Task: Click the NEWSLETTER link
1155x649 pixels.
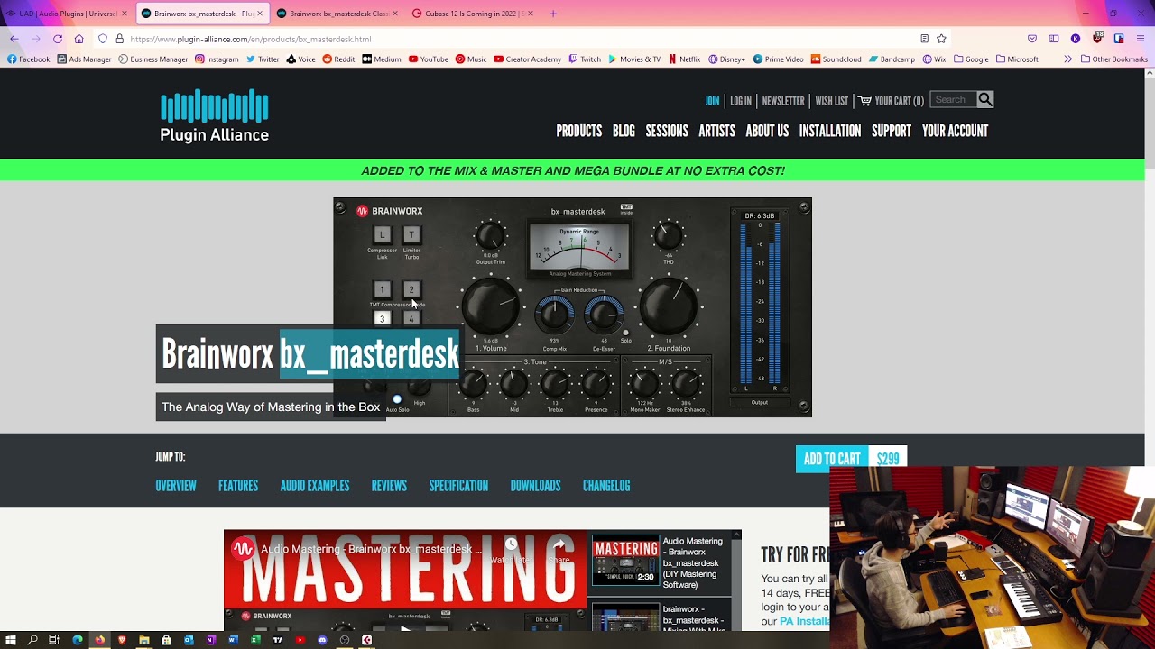Action: [x=783, y=101]
